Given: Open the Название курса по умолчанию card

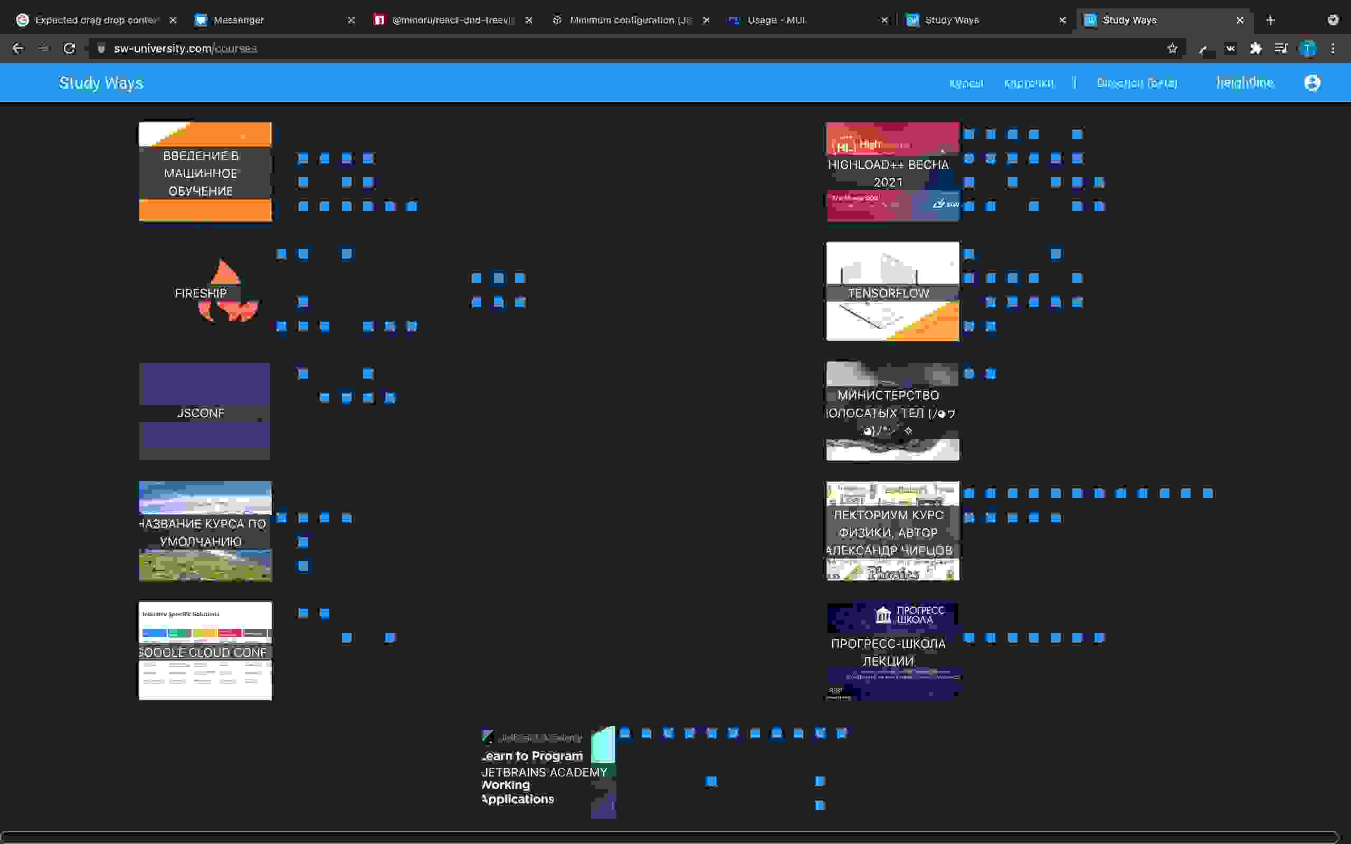Looking at the screenshot, I should point(205,531).
